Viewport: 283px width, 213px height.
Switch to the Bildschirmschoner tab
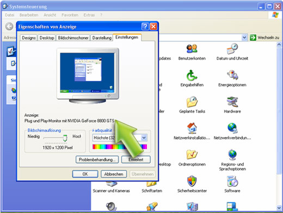73,38
